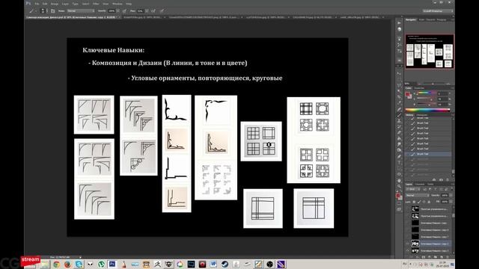Open the Image menu
479x269 pixels.
[x=55, y=4]
